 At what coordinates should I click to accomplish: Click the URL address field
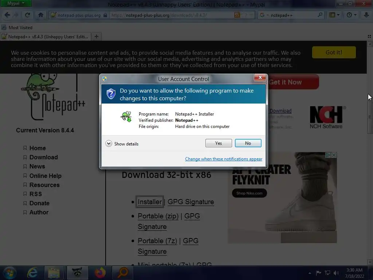[171, 15]
